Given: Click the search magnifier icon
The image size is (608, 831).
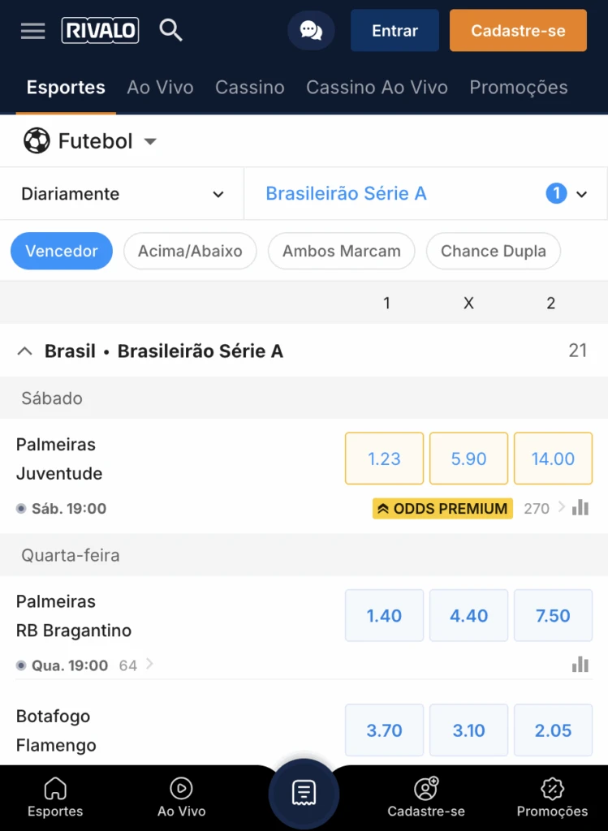Looking at the screenshot, I should pos(170,31).
